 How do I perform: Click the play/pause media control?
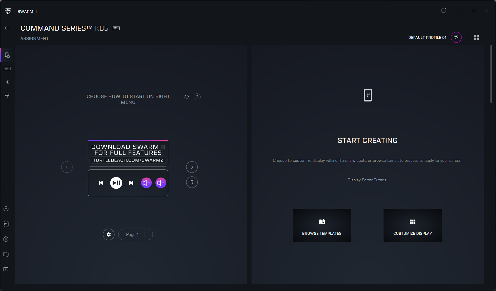coord(116,183)
